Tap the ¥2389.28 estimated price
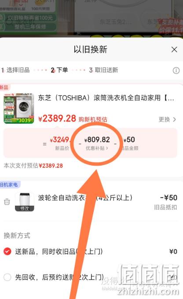The height and width of the screenshot is (299, 183). (57, 118)
